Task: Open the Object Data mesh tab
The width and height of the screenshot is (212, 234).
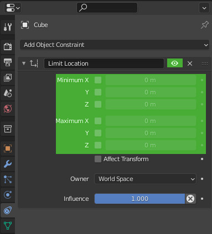Action: coord(8,226)
